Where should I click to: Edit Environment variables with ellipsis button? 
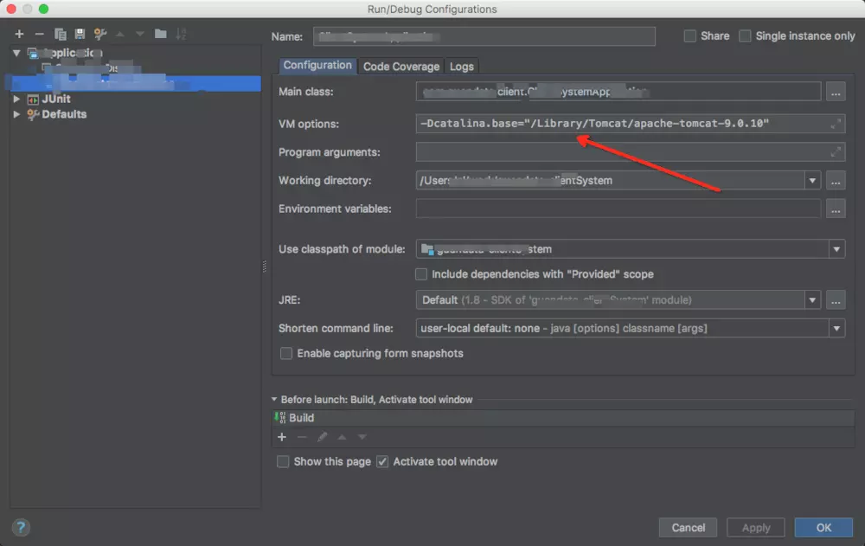(x=836, y=209)
